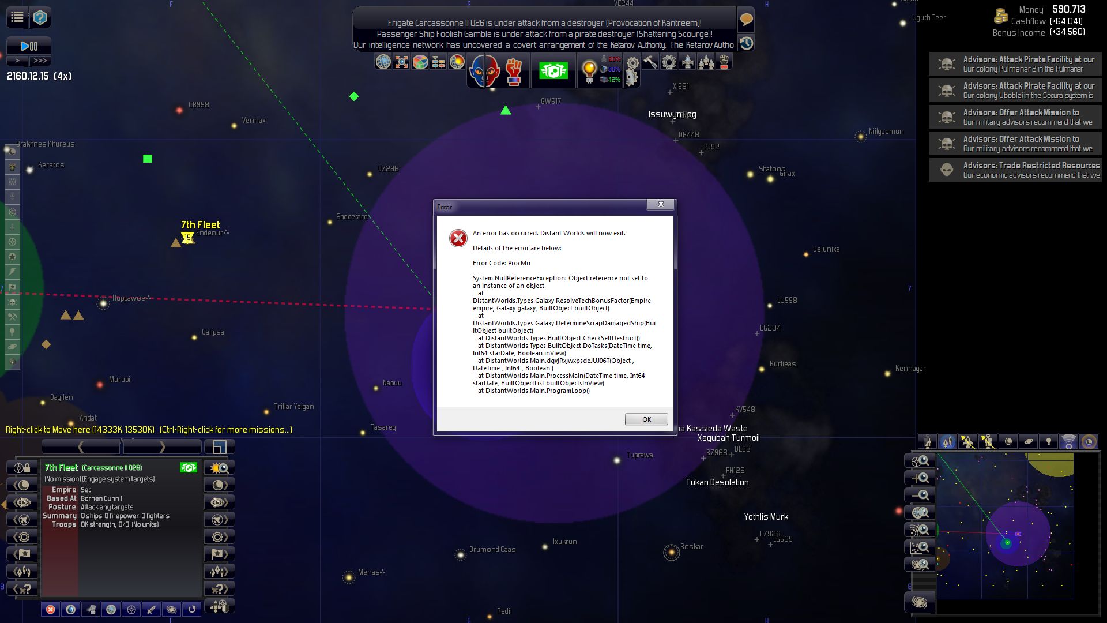Viewport: 1107px width, 623px height.
Task: Toggle minimap light bulb overlay
Action: pyautogui.click(x=1048, y=442)
